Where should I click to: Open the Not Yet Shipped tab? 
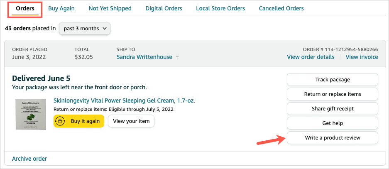(x=110, y=8)
